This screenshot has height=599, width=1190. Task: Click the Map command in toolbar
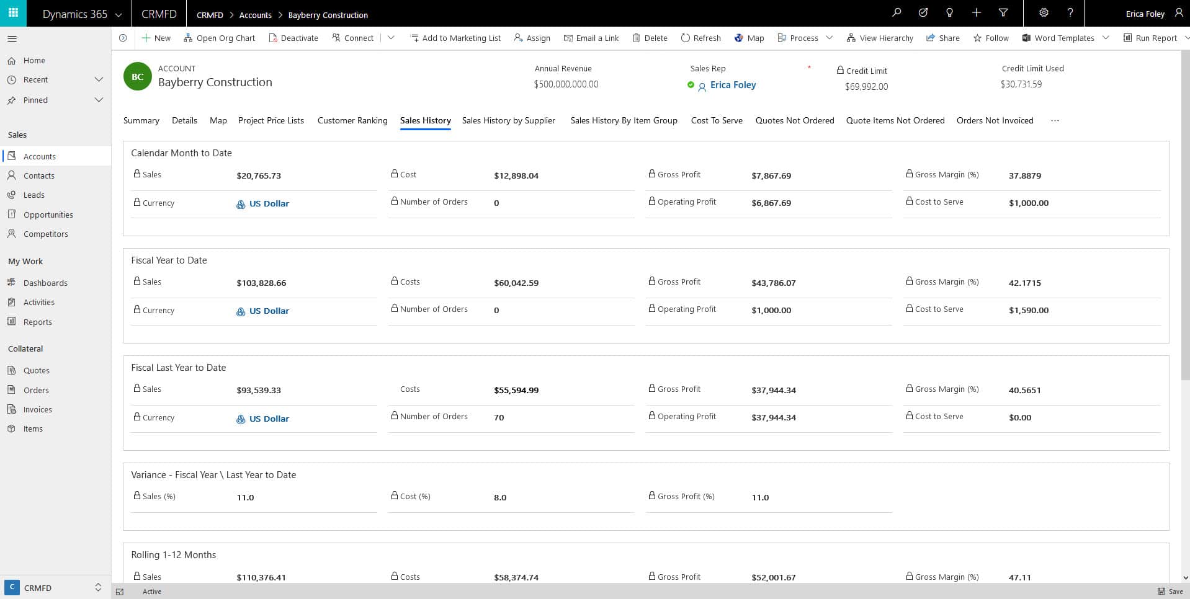(749, 38)
